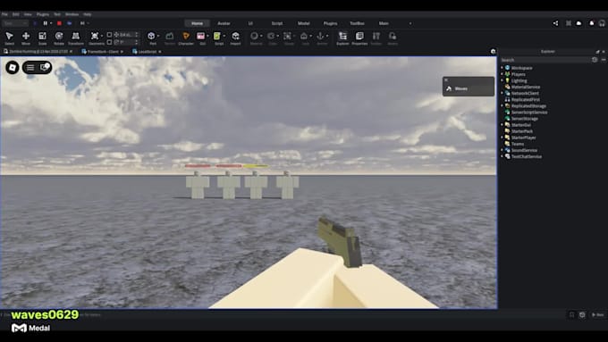Toggle the Move snapping checkbox
Screen dimensions: 608x342
109,35
